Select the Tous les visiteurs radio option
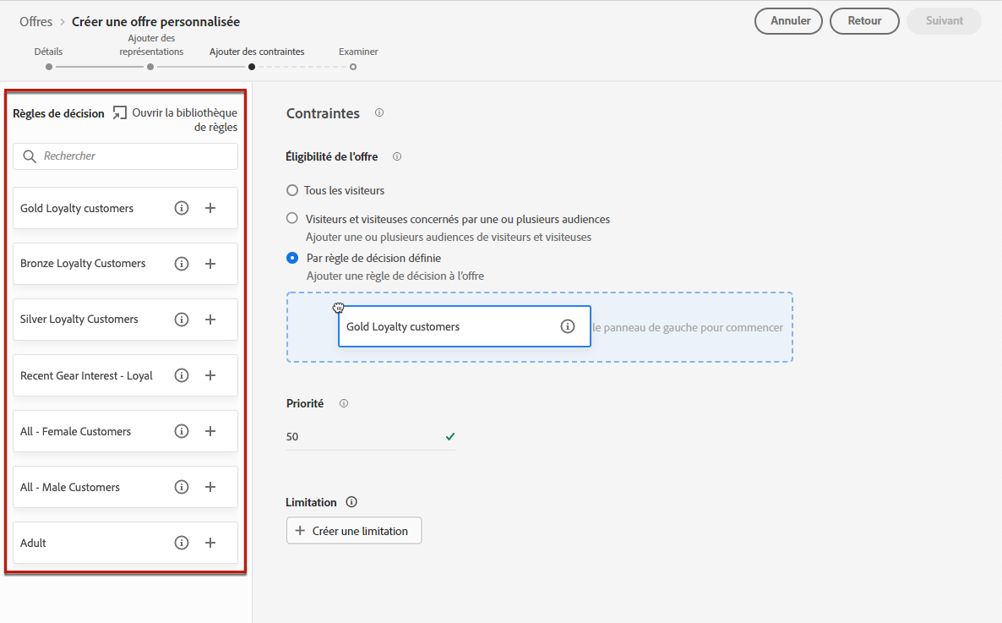This screenshot has height=623, width=1002. point(292,190)
